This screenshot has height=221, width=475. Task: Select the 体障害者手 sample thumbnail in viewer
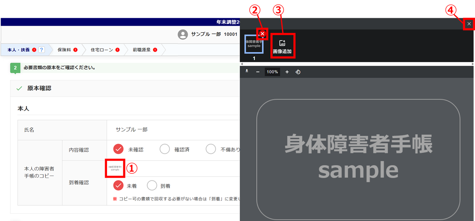click(x=254, y=44)
